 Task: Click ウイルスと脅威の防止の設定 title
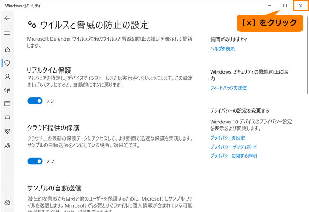tap(94, 25)
